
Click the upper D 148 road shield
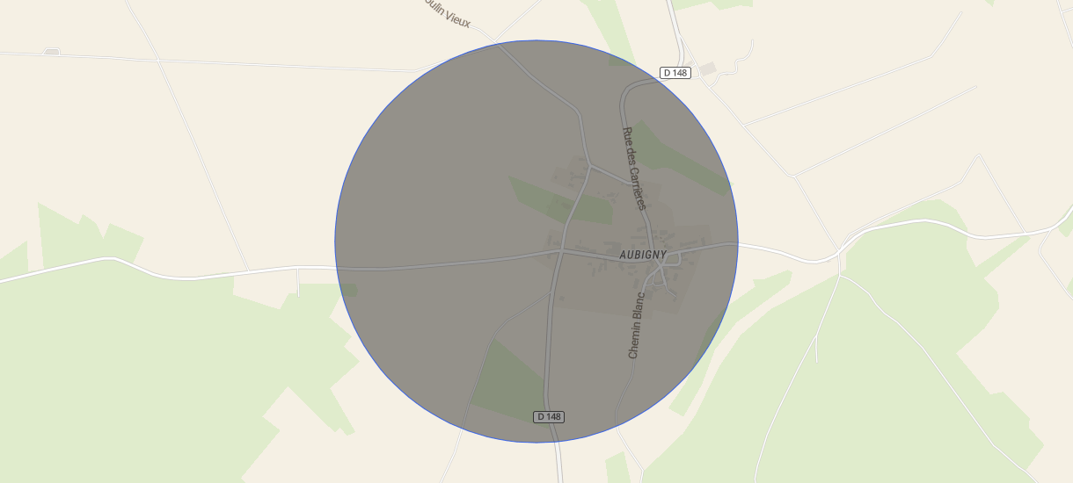coord(675,73)
